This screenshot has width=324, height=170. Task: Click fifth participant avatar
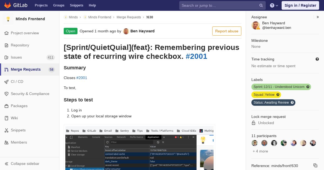point(293,143)
